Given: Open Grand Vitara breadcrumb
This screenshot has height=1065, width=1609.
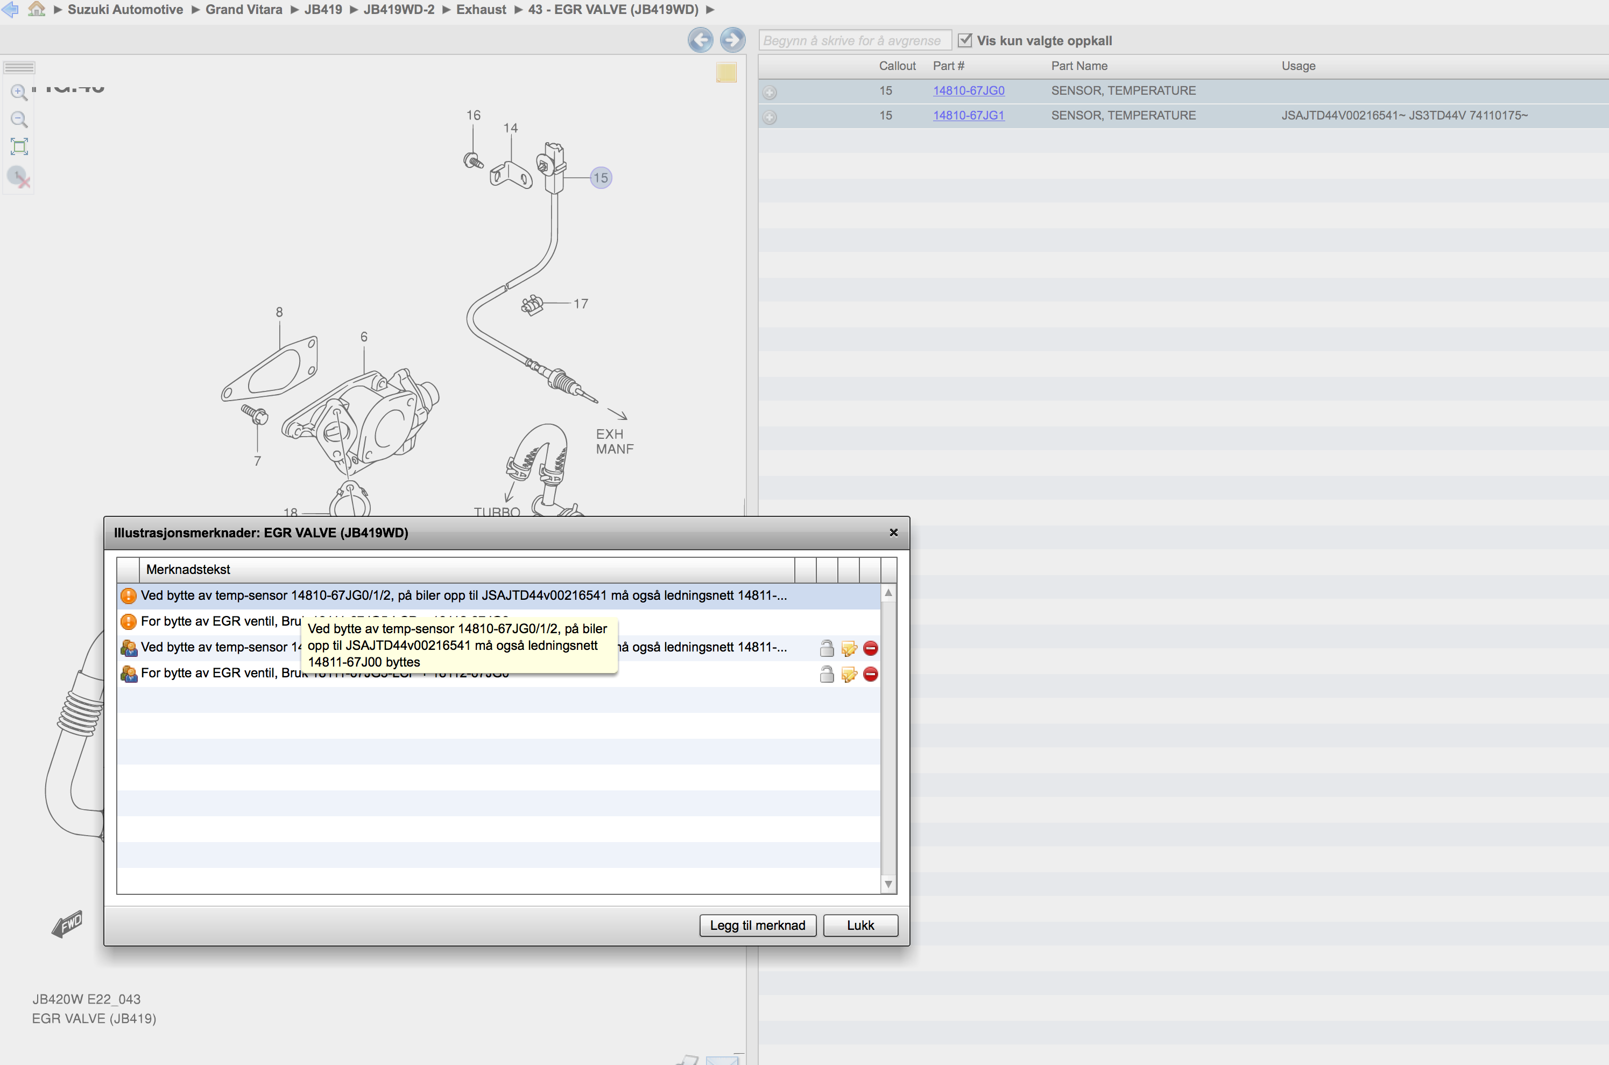Looking at the screenshot, I should (x=244, y=10).
